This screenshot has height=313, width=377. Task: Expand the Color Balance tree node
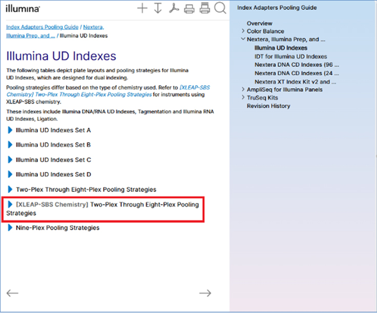[243, 31]
